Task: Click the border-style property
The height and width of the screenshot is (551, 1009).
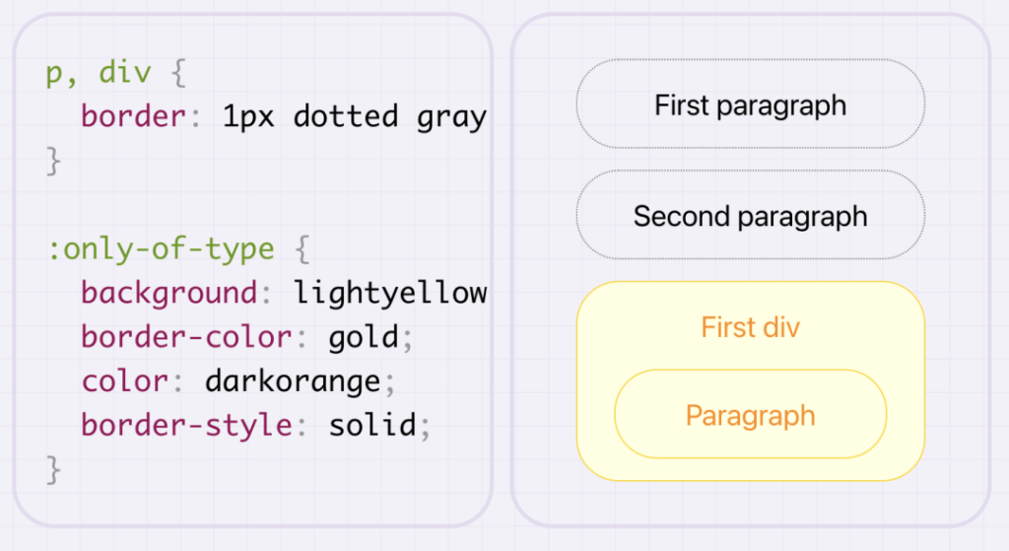Action: tap(186, 425)
